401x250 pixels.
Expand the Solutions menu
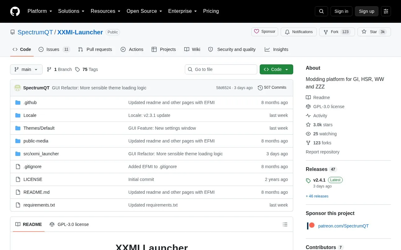click(x=71, y=11)
